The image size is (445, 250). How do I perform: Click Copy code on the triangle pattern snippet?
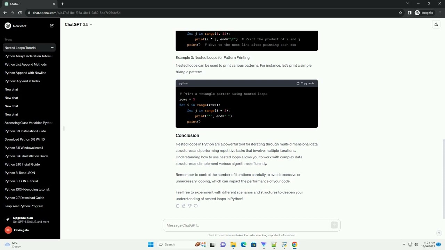coord(305,83)
